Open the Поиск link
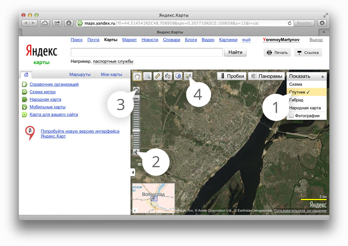348x246 pixels. pyautogui.click(x=76, y=40)
